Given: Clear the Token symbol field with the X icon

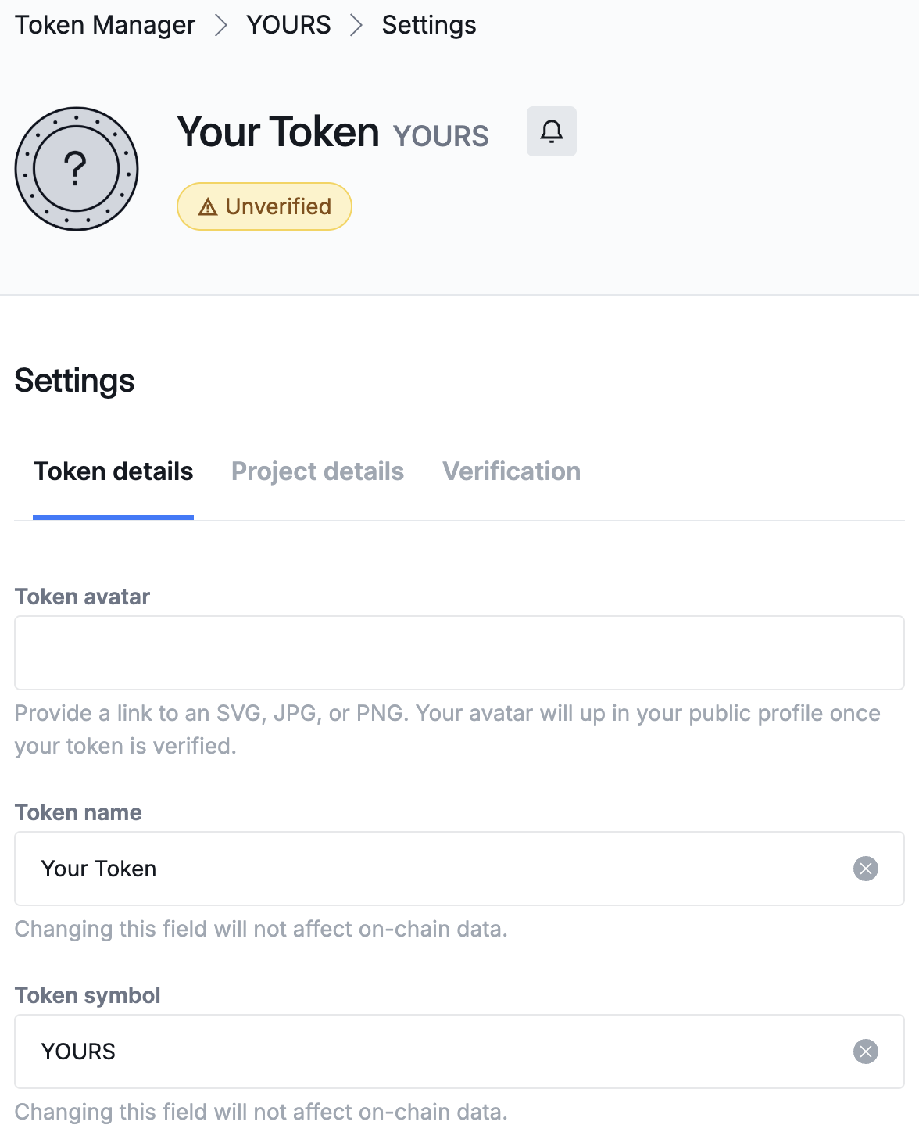Looking at the screenshot, I should tap(864, 1052).
